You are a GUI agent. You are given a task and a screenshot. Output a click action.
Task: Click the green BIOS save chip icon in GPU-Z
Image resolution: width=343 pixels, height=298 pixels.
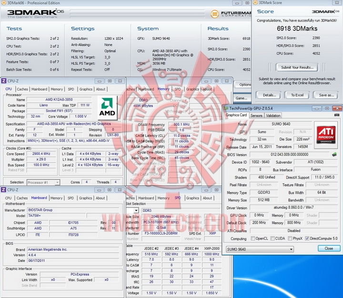pos(334,154)
